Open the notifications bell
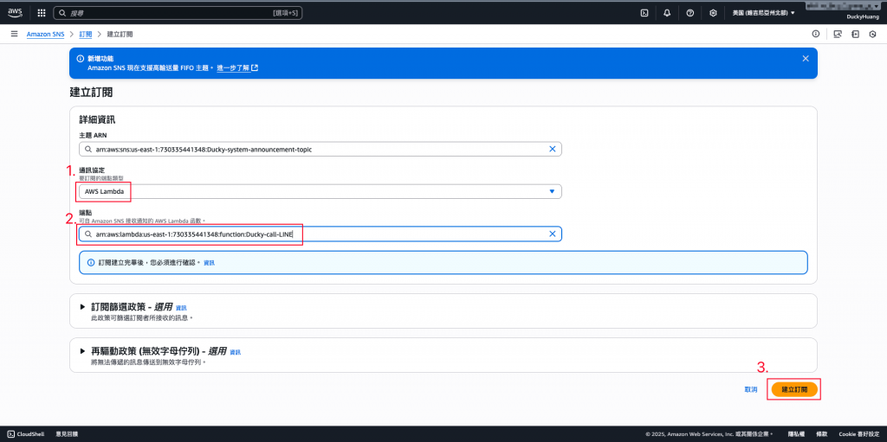 [x=667, y=12]
